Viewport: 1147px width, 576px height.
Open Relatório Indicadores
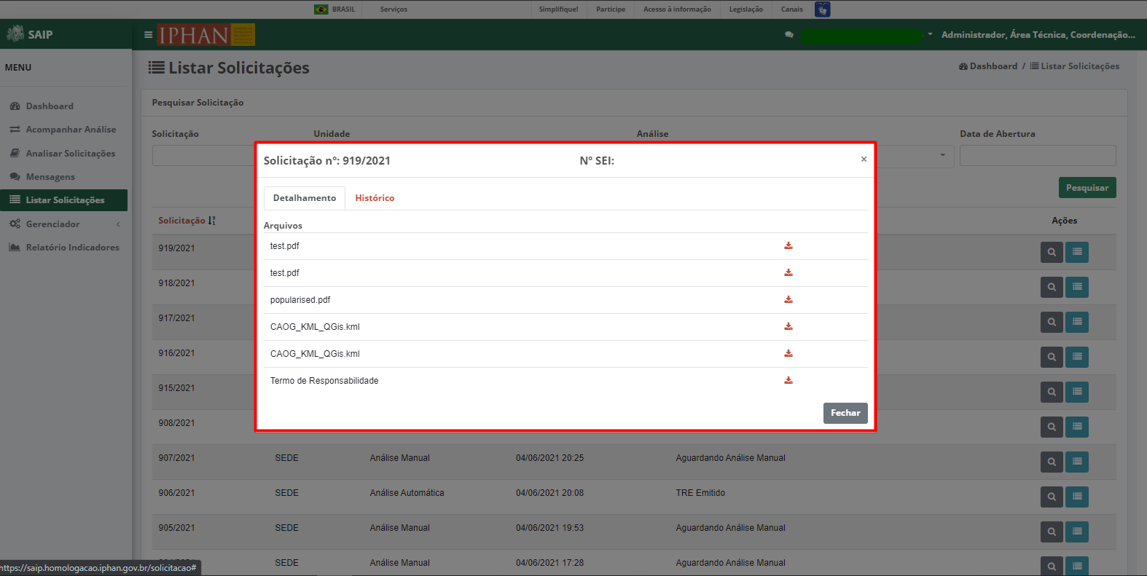click(64, 248)
